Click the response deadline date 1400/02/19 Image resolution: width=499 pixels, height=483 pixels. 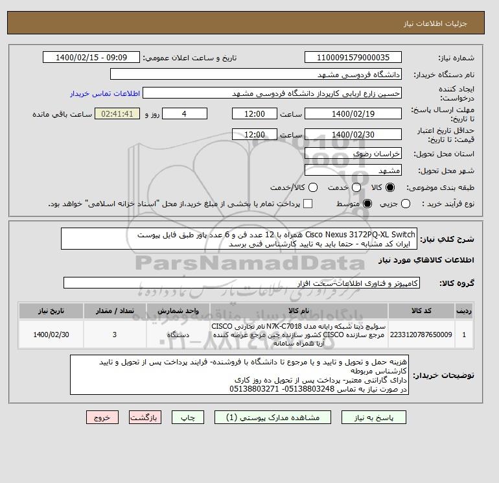tap(353, 113)
